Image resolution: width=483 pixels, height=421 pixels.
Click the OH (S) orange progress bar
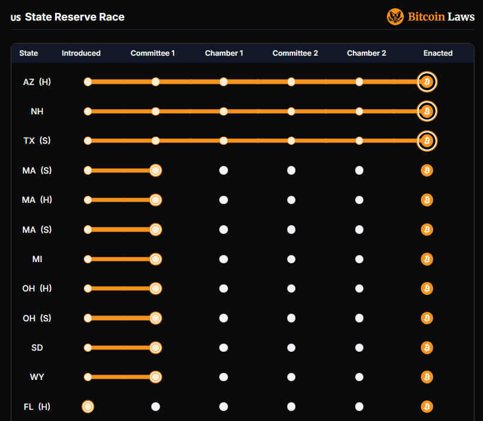pyautogui.click(x=121, y=318)
